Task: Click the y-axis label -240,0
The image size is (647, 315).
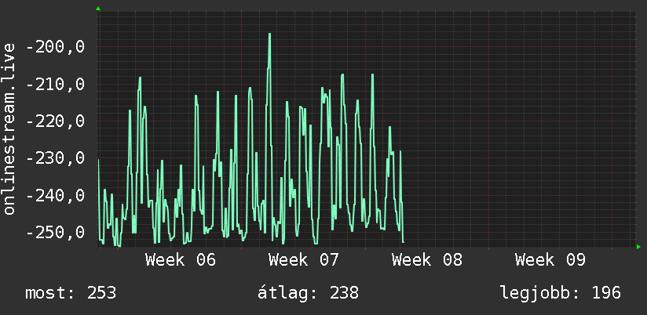Action: point(55,195)
